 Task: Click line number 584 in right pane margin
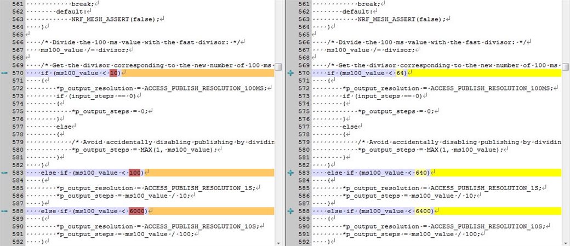(304, 180)
